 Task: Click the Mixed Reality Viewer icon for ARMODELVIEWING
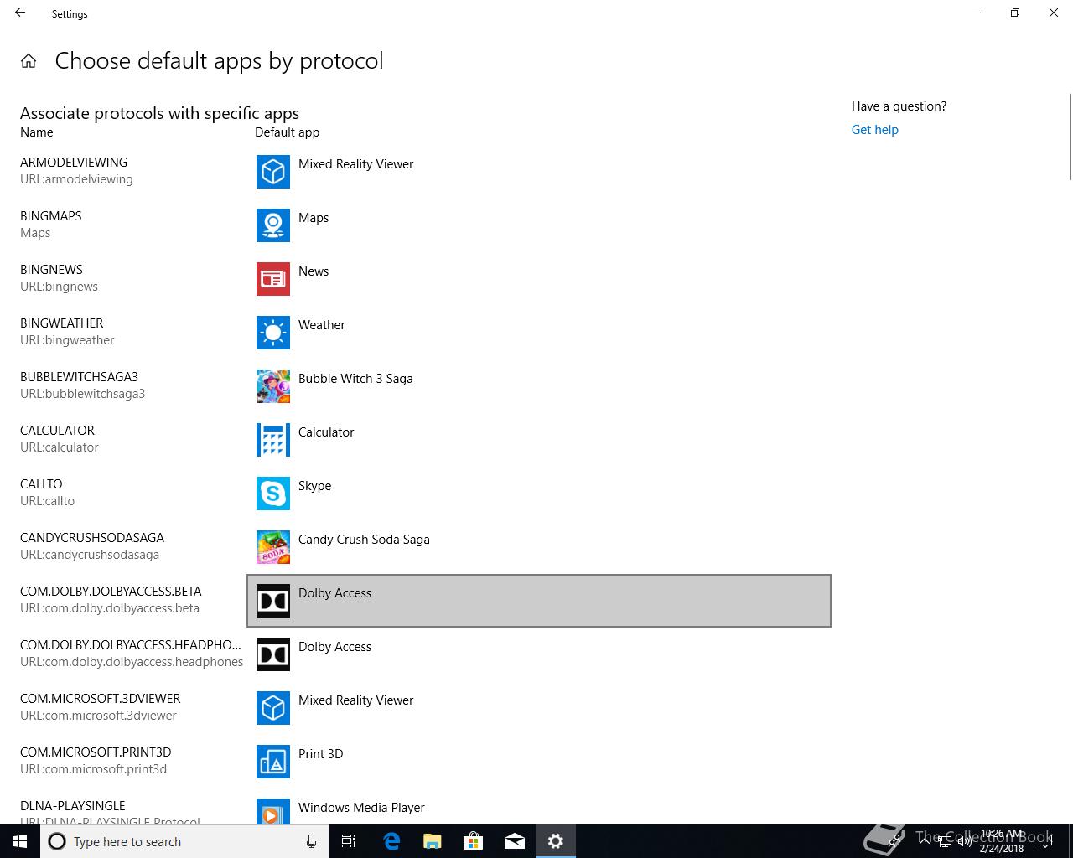[273, 172]
